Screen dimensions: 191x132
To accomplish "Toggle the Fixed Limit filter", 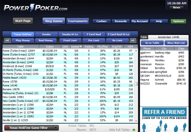I will tap(70, 41).
